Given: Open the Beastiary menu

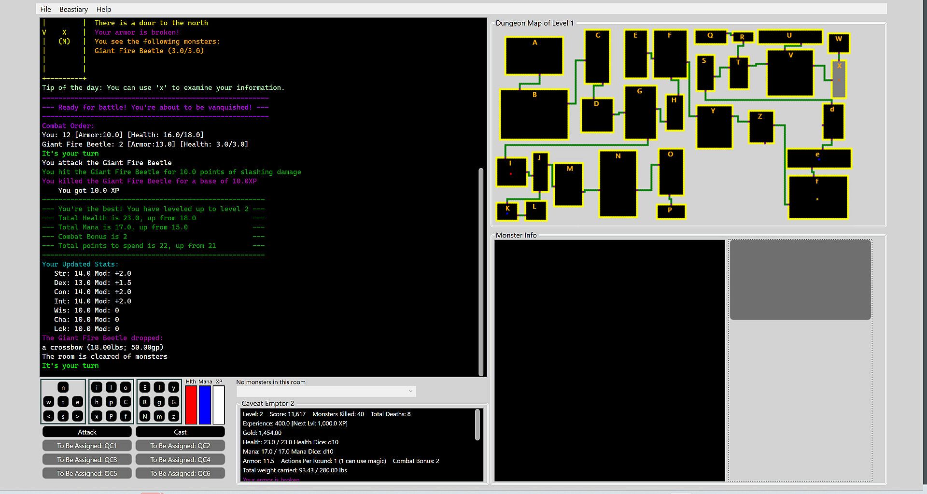Looking at the screenshot, I should (73, 9).
